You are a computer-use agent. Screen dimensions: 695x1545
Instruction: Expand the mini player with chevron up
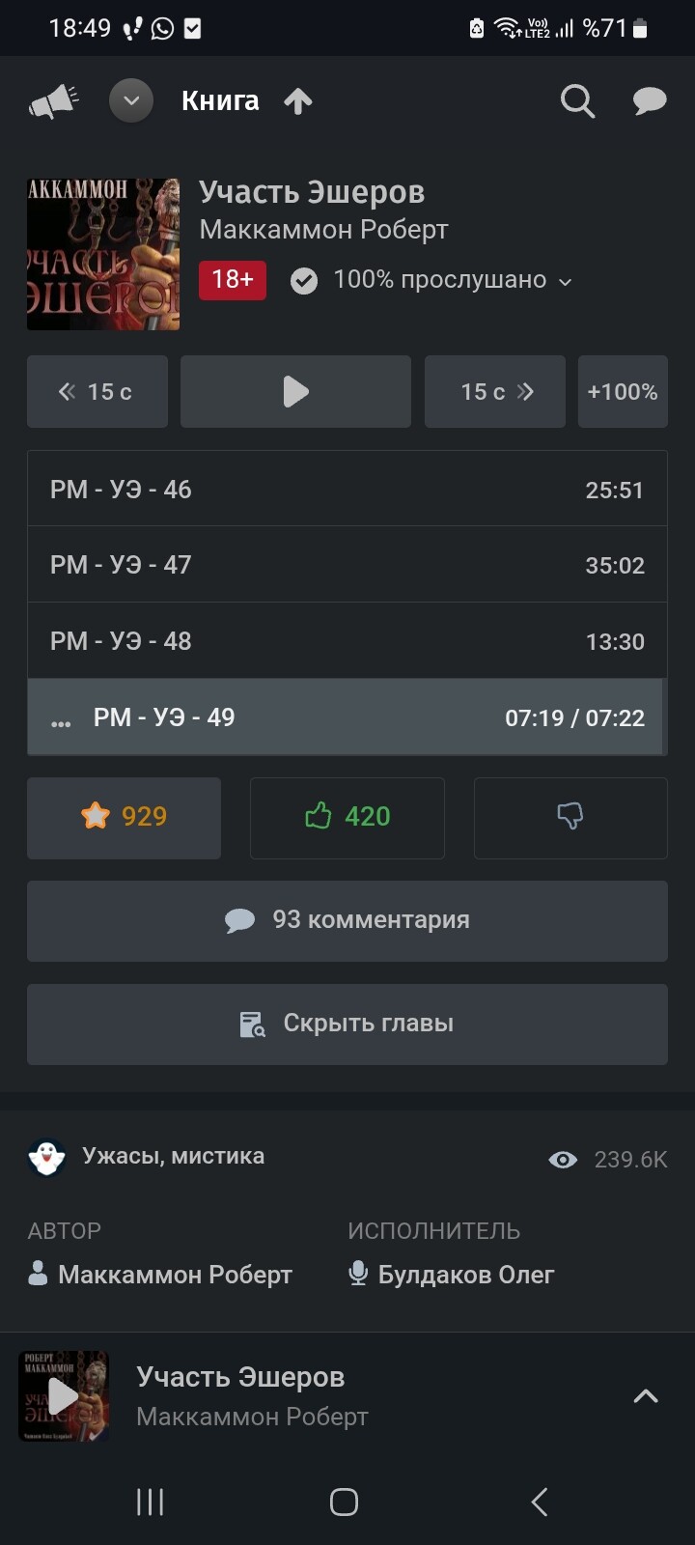pos(645,1396)
